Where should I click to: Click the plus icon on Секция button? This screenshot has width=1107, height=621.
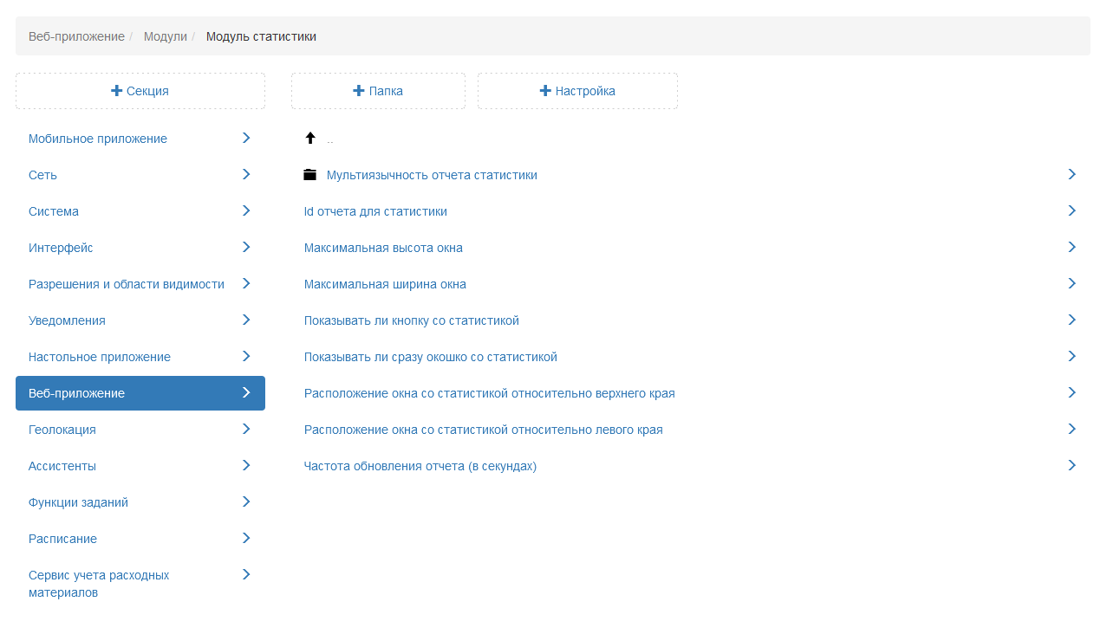[x=117, y=91]
